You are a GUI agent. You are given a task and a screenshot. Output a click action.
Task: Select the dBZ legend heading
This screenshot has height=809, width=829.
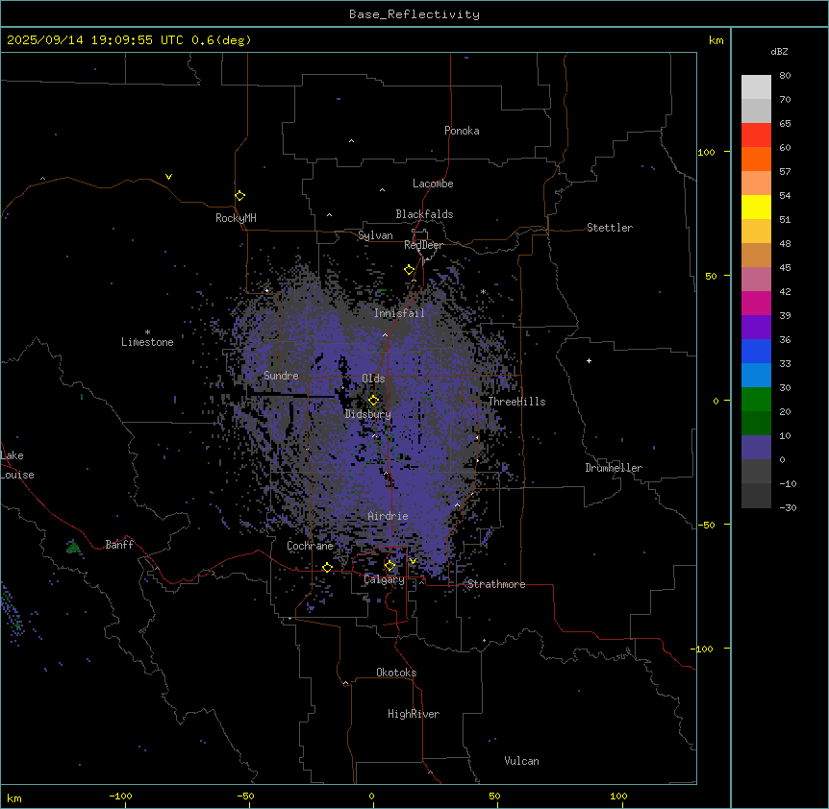click(x=779, y=51)
